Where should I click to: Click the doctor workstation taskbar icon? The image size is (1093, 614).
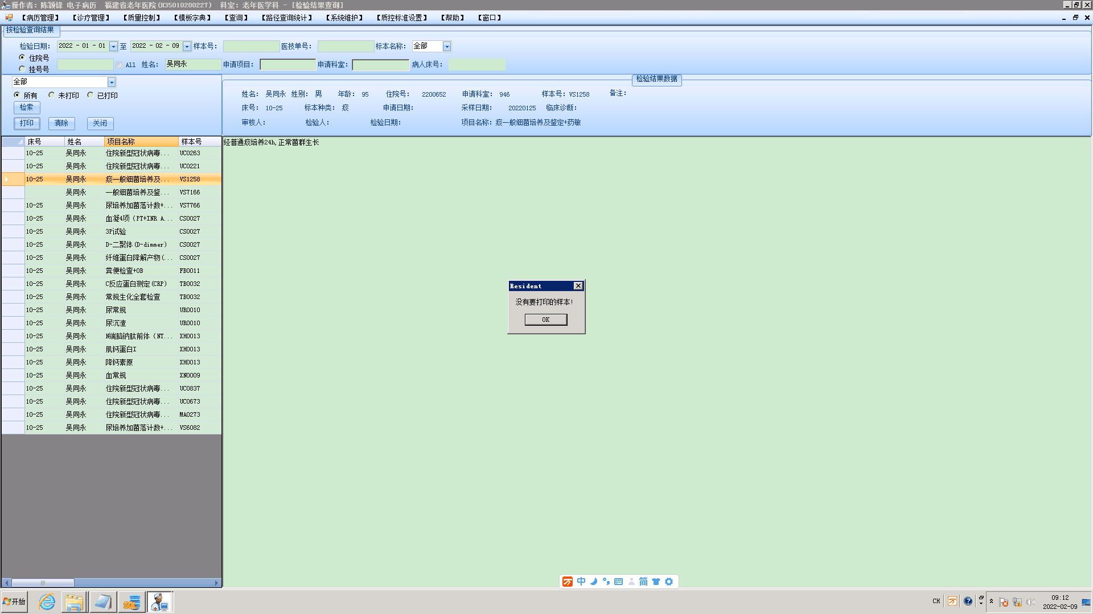click(x=160, y=601)
